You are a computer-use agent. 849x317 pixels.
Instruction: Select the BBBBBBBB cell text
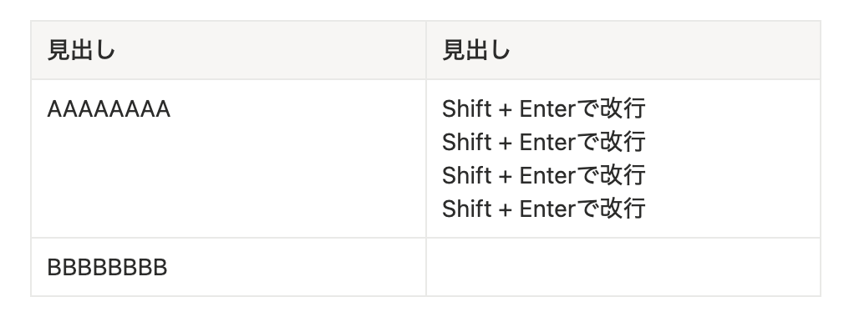pos(107,268)
